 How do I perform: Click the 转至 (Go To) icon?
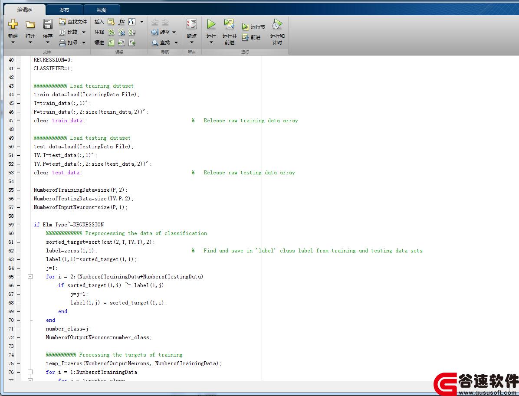pyautogui.click(x=154, y=32)
